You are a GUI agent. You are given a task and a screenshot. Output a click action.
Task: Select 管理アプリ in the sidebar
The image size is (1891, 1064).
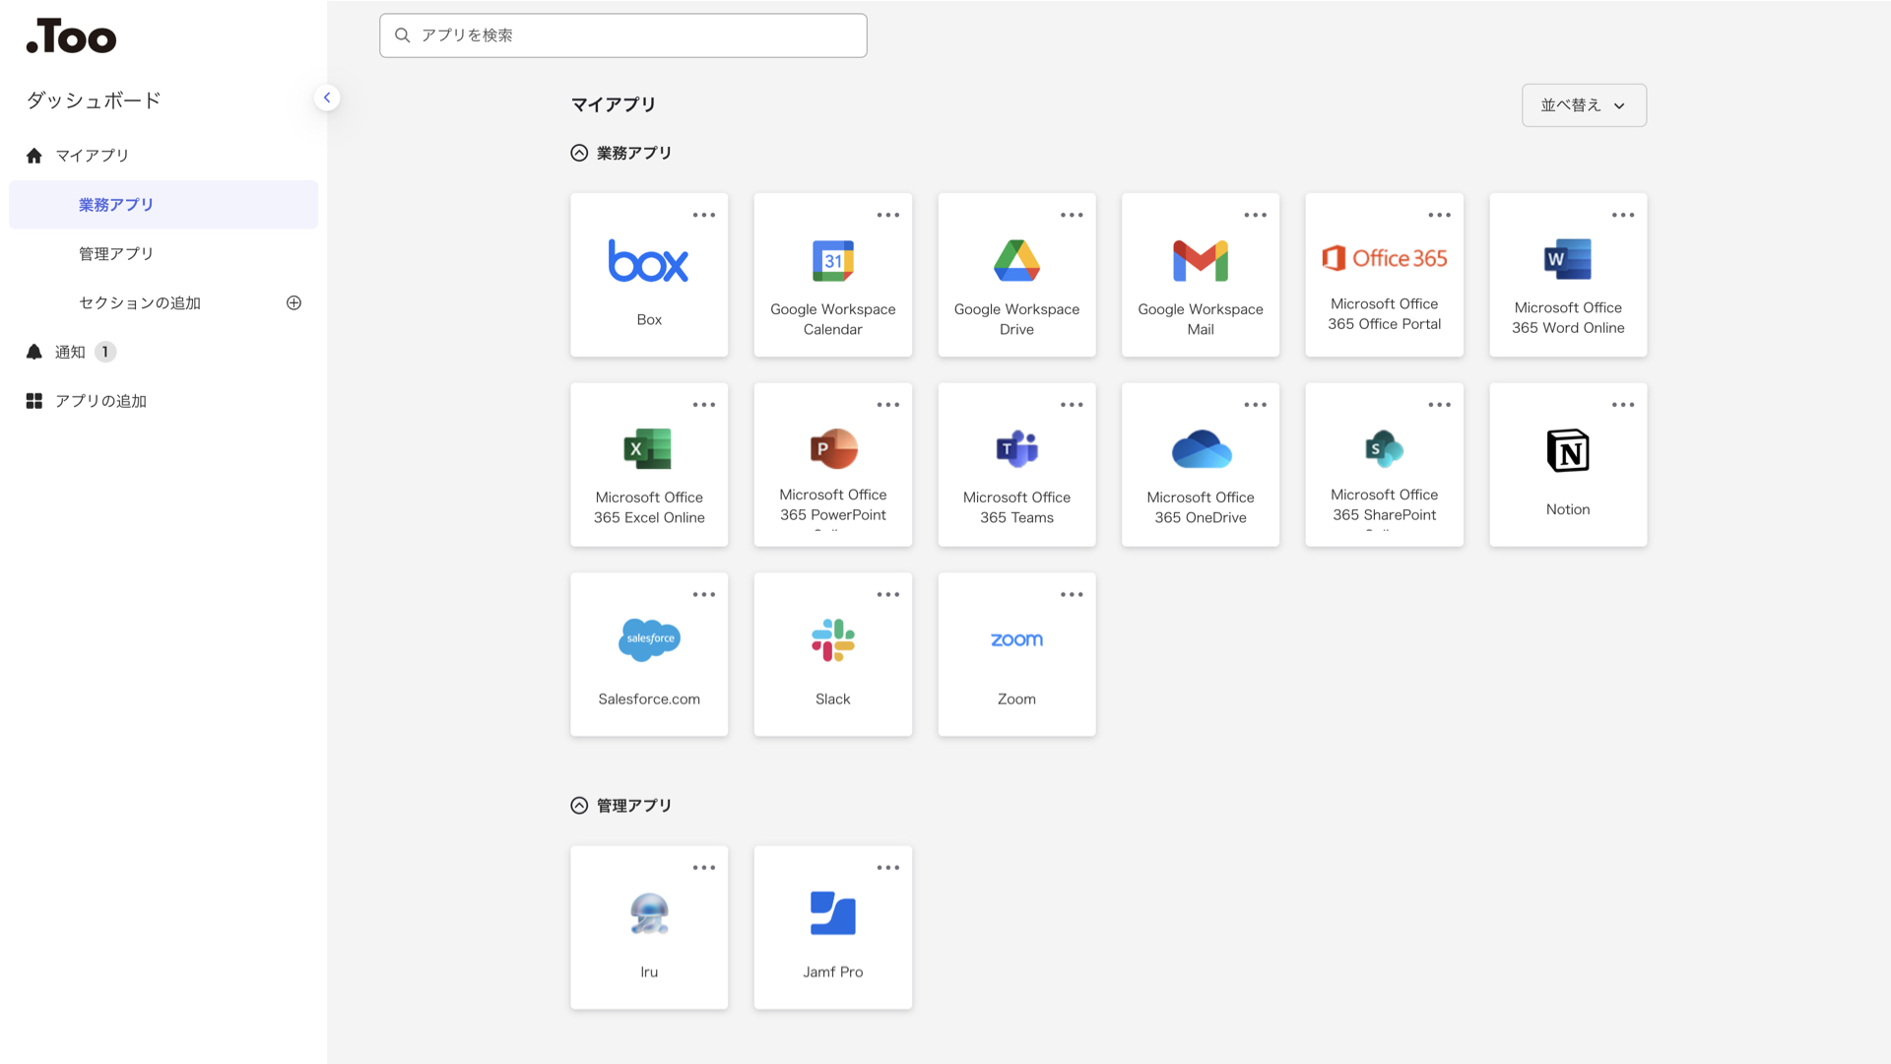pos(116,254)
